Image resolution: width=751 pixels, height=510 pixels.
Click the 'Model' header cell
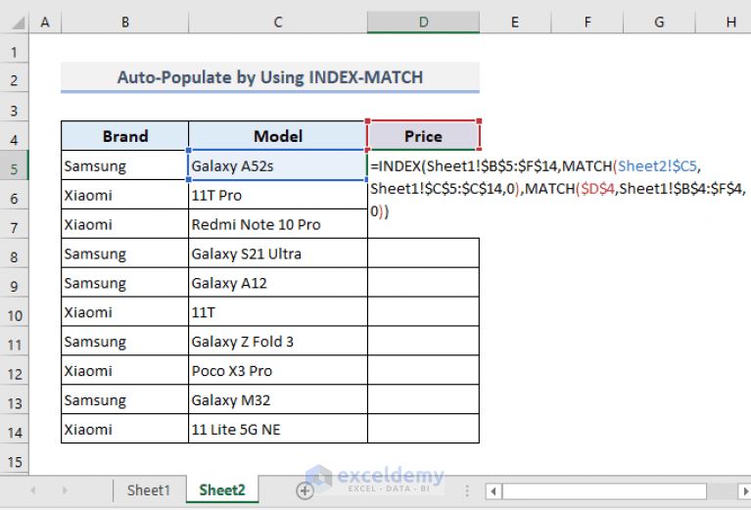tap(278, 136)
